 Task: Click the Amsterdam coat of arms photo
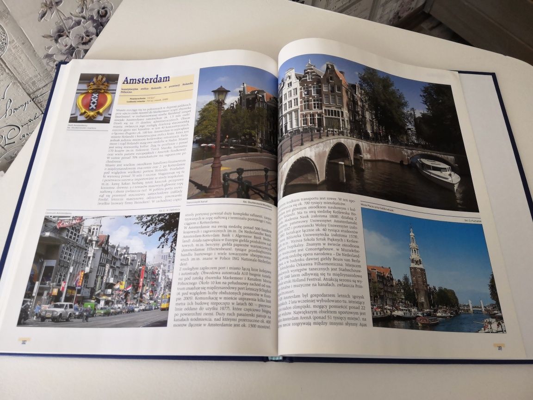[94, 98]
